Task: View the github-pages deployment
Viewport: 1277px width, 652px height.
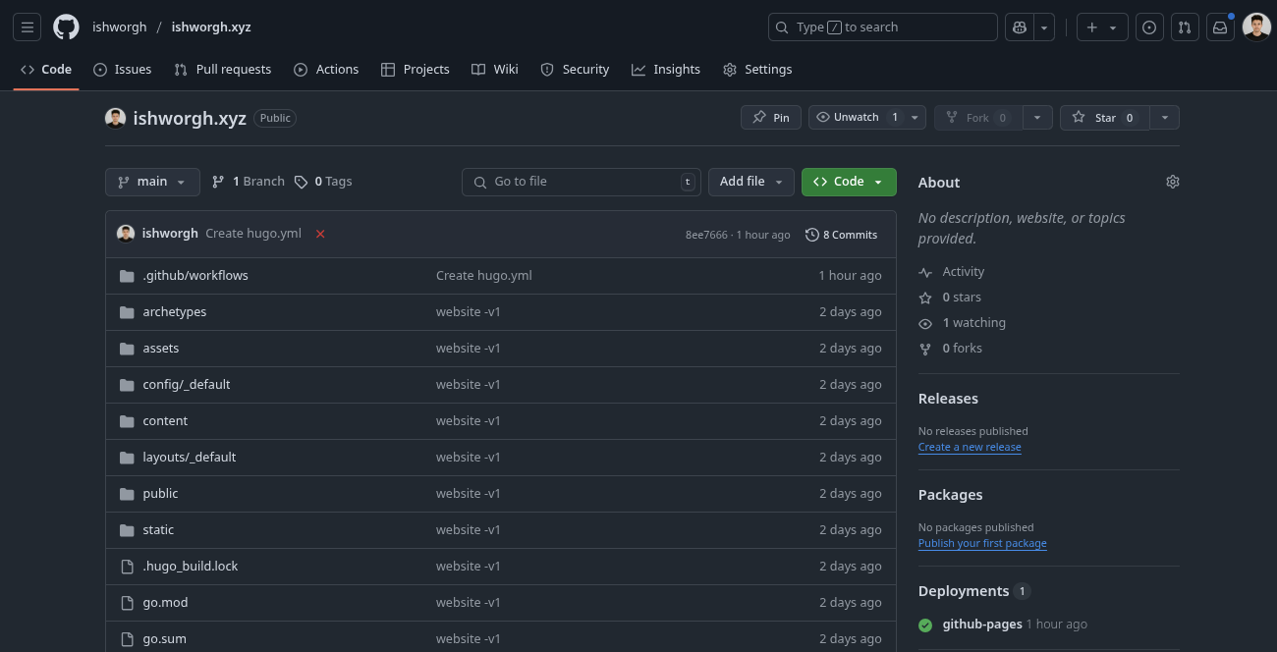Action: click(x=982, y=624)
